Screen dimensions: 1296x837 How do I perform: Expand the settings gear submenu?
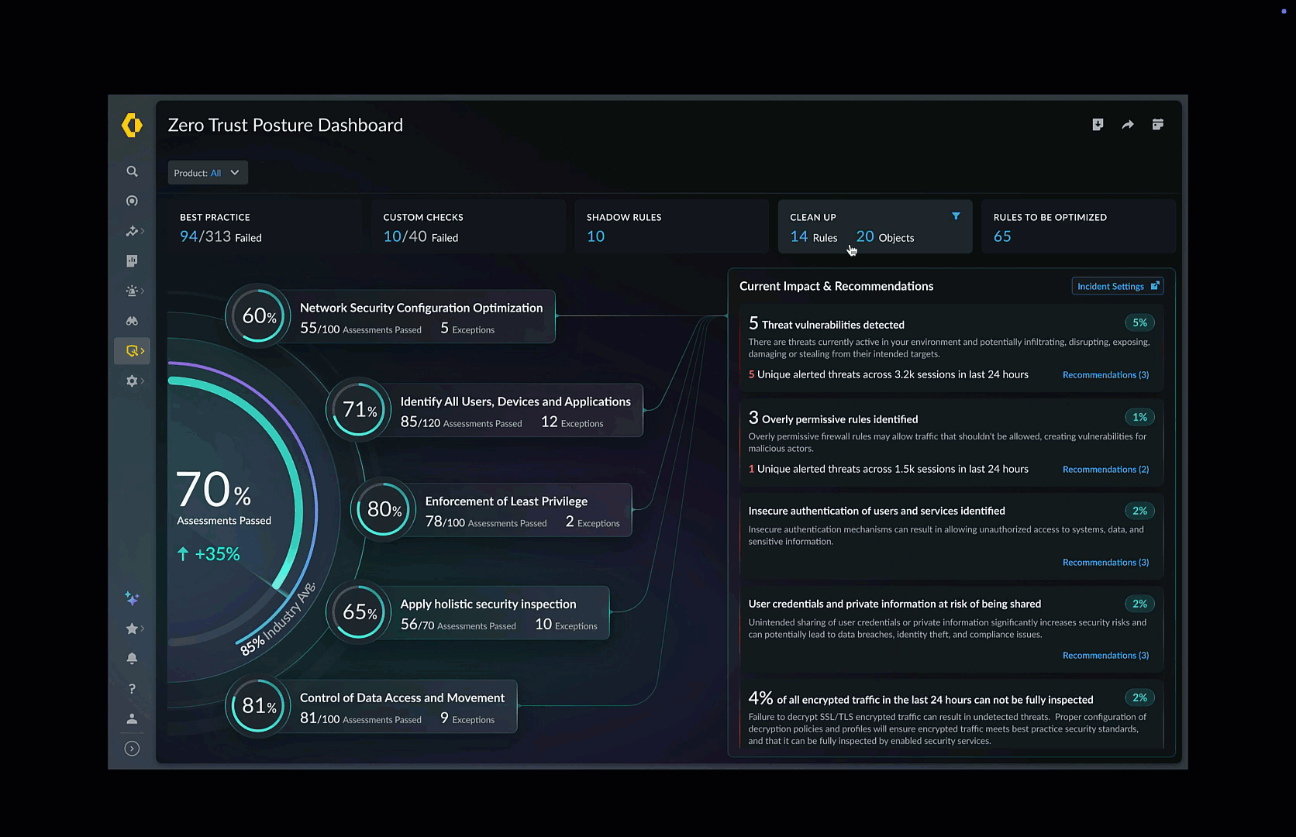click(134, 381)
